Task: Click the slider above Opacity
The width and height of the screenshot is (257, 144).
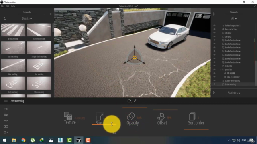Action: pos(135,108)
